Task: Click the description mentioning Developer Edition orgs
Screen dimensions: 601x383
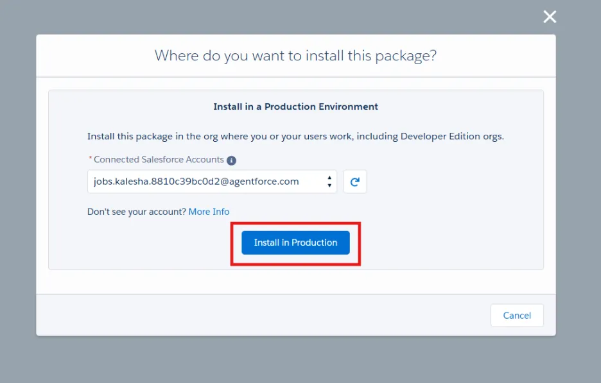Action: 295,137
